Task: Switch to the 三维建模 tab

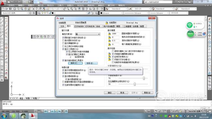Action: [127, 26]
